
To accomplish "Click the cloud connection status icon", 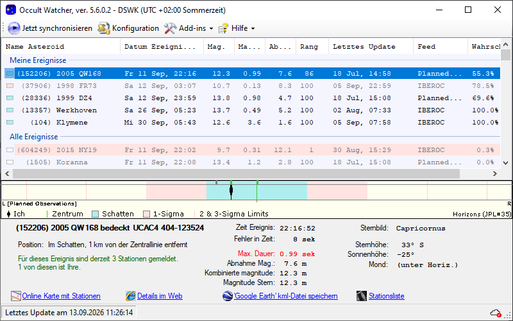I will (495, 313).
